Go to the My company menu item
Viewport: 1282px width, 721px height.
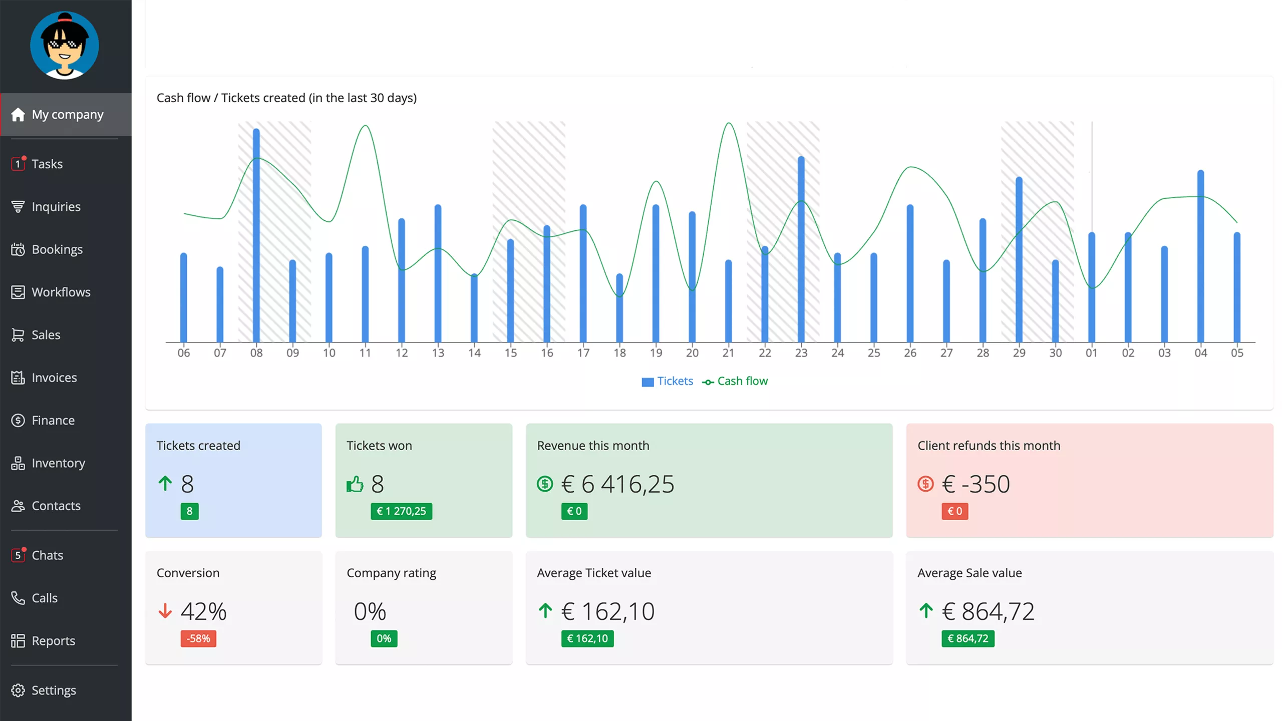click(x=67, y=114)
